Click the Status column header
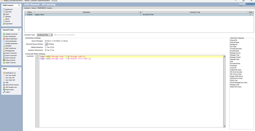Viewport: 255px width, 131px height. [x=29, y=12]
